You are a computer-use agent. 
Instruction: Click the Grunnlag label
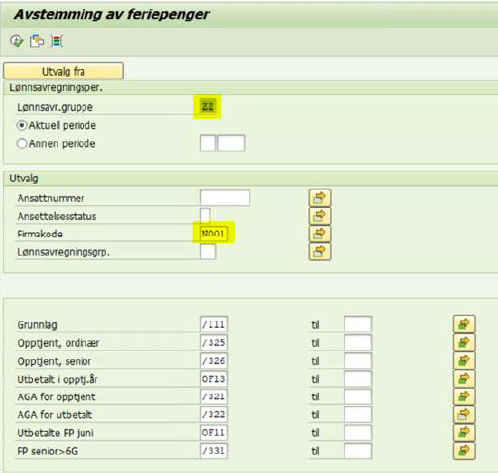click(x=37, y=325)
